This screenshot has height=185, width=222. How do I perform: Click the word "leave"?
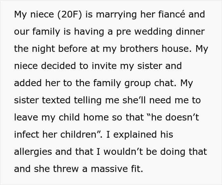pos(26,117)
